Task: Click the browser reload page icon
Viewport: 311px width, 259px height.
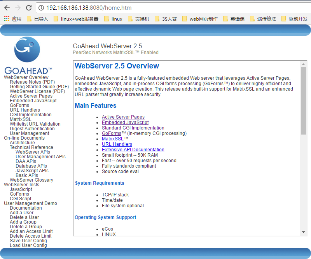Action: tap(29, 8)
